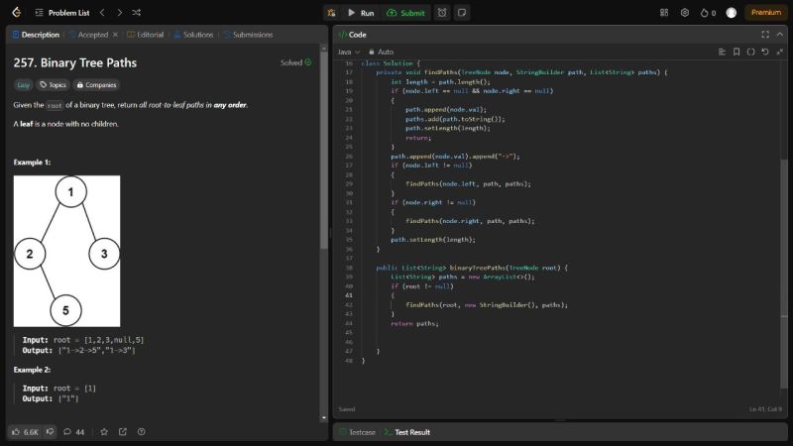Click the 'Ln 41, Col 9' status text

(x=765, y=409)
